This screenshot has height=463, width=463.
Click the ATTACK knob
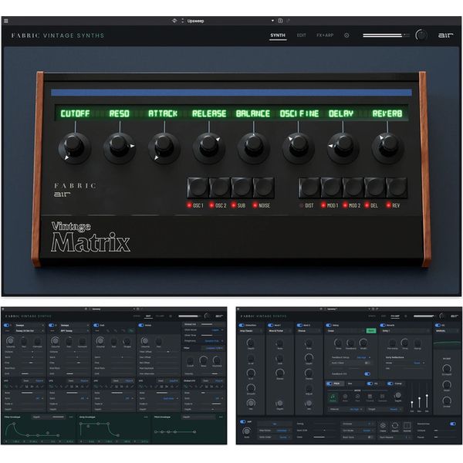click(x=164, y=147)
